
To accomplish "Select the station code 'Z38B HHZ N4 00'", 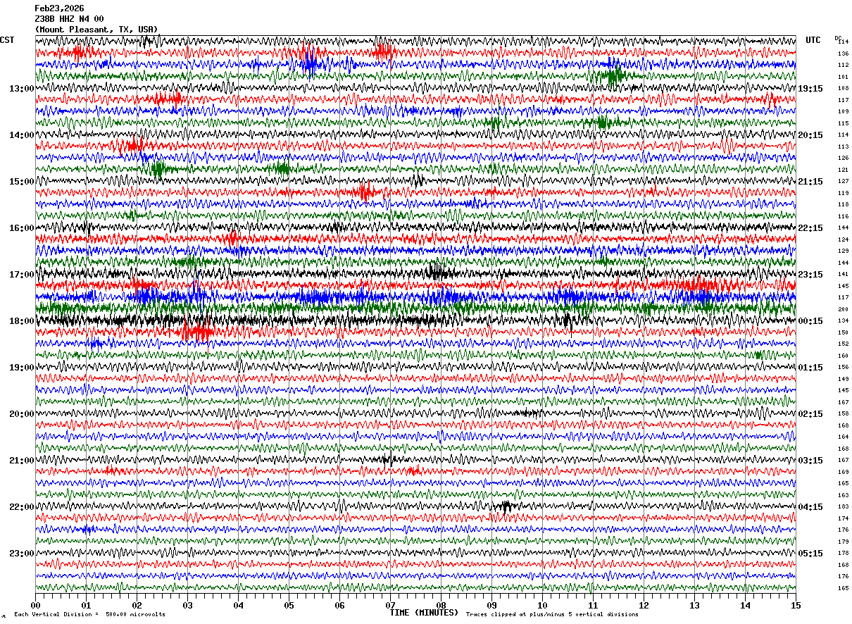I will pos(69,19).
